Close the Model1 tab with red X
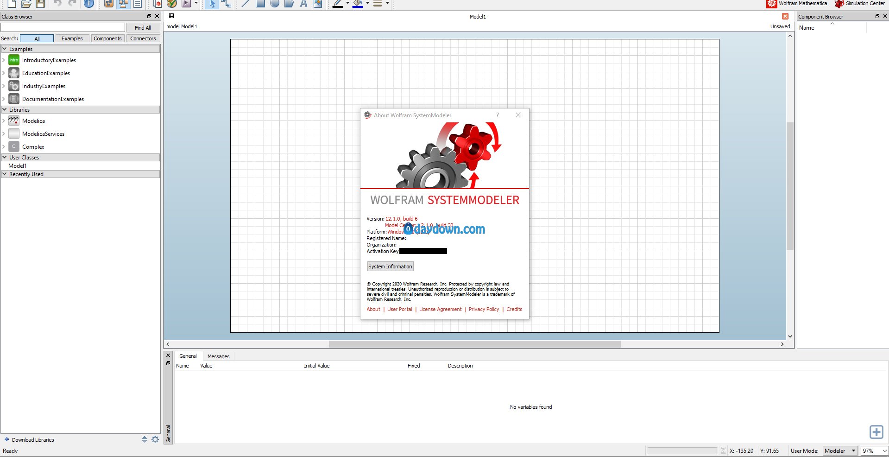 [x=785, y=16]
